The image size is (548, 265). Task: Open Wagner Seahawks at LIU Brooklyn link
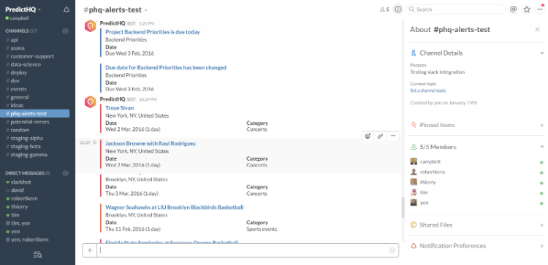[175, 207]
